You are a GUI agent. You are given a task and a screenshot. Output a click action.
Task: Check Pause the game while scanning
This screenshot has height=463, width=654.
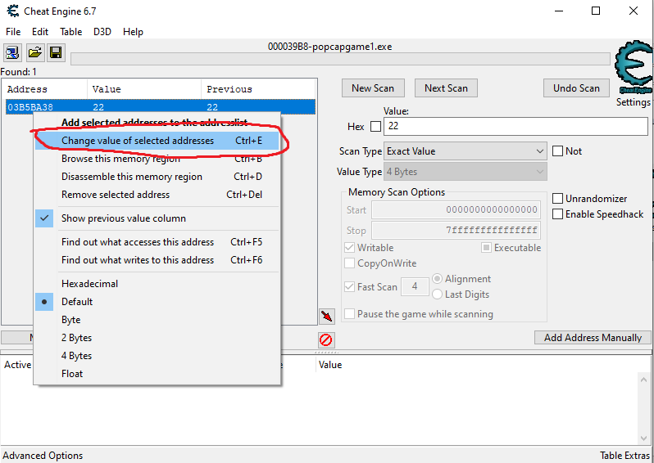(349, 314)
